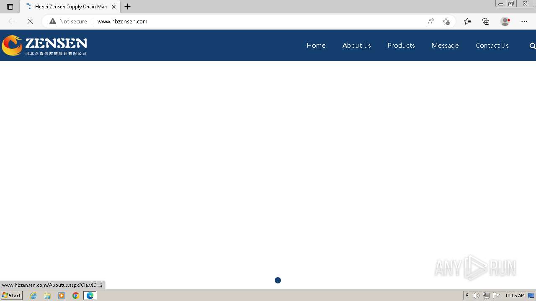This screenshot has width=536, height=301.
Task: Stop loading the page
Action: tap(30, 21)
